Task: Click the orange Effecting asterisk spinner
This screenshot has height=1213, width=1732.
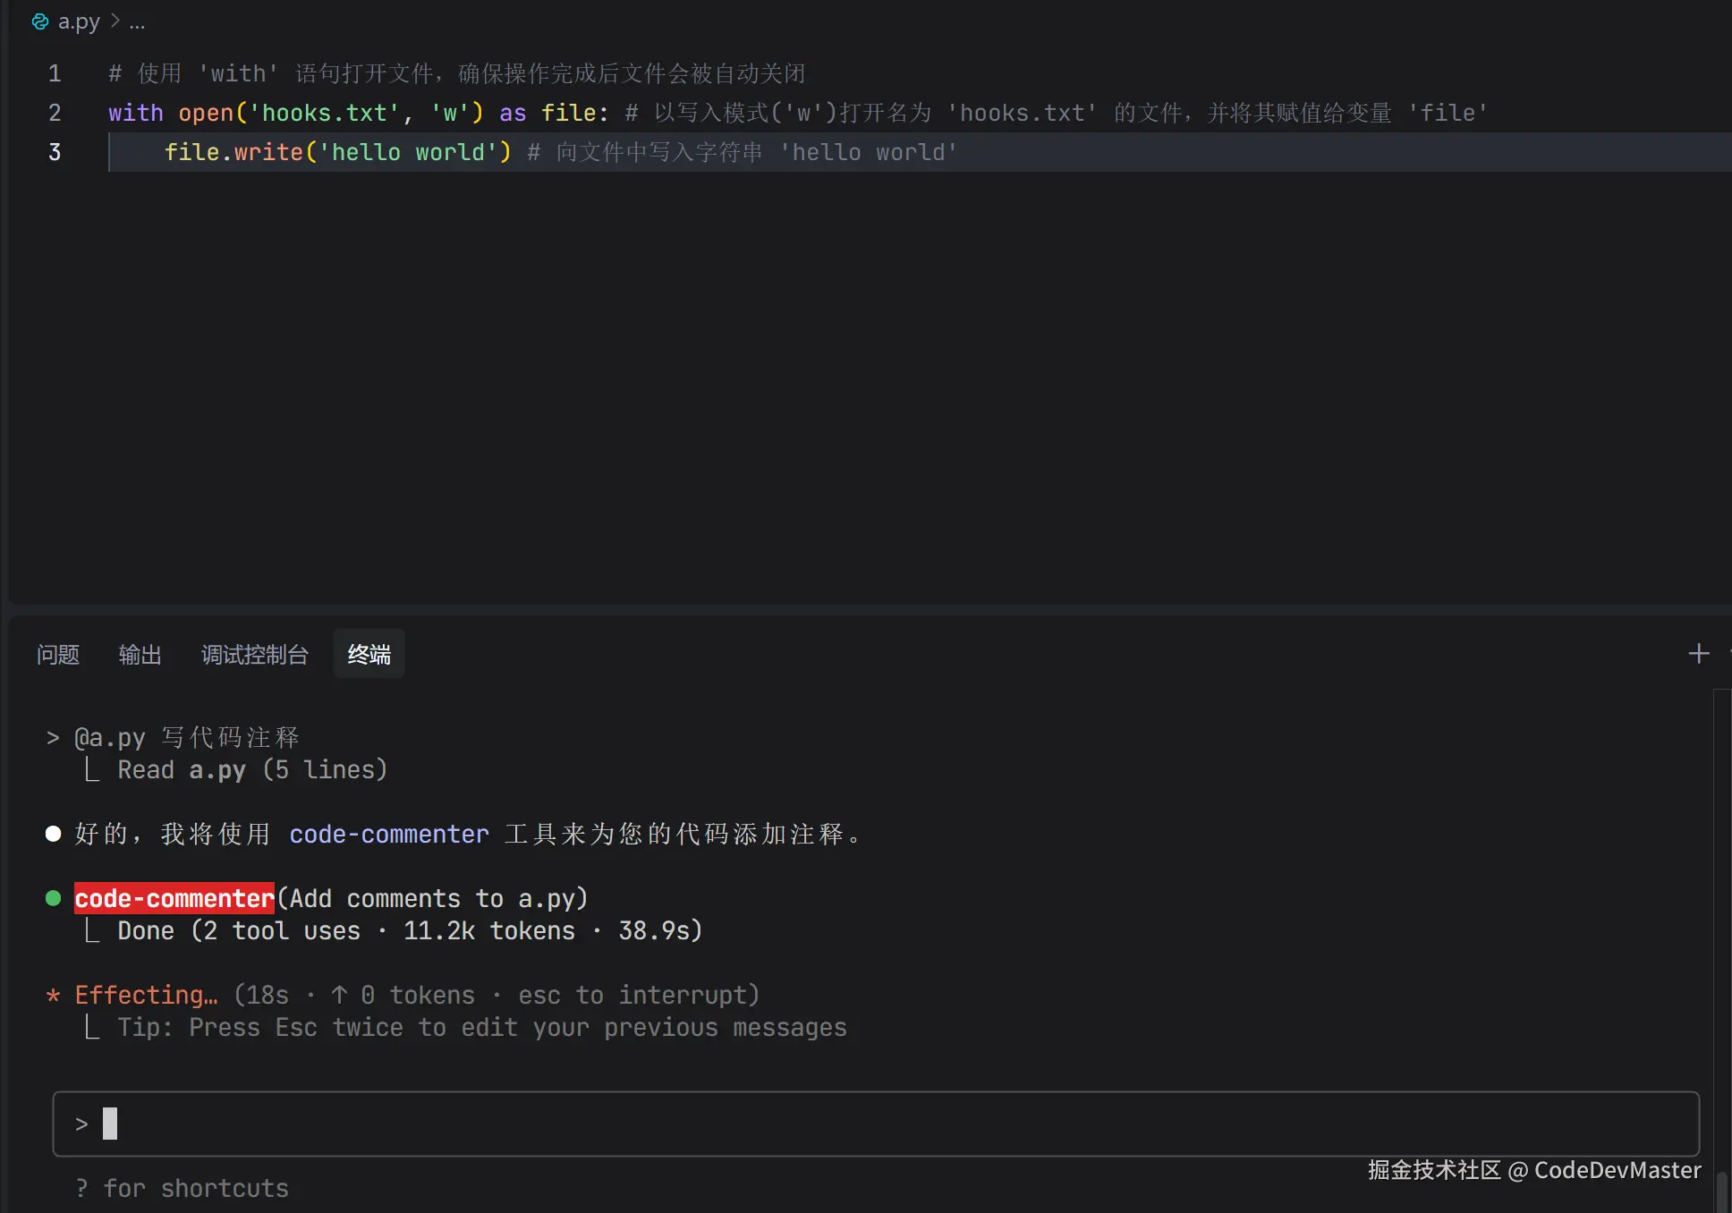Action: [x=54, y=995]
